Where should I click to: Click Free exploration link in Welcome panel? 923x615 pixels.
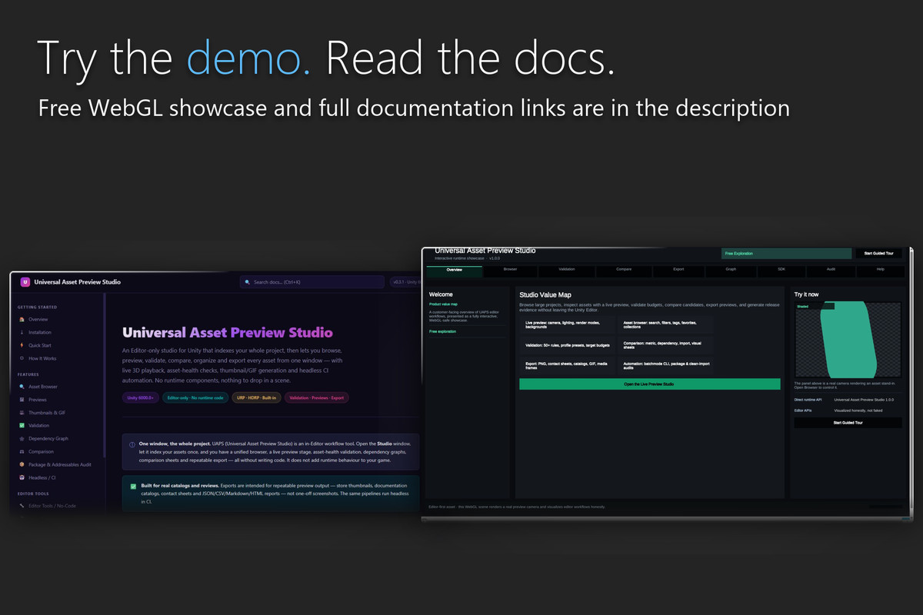tap(443, 331)
